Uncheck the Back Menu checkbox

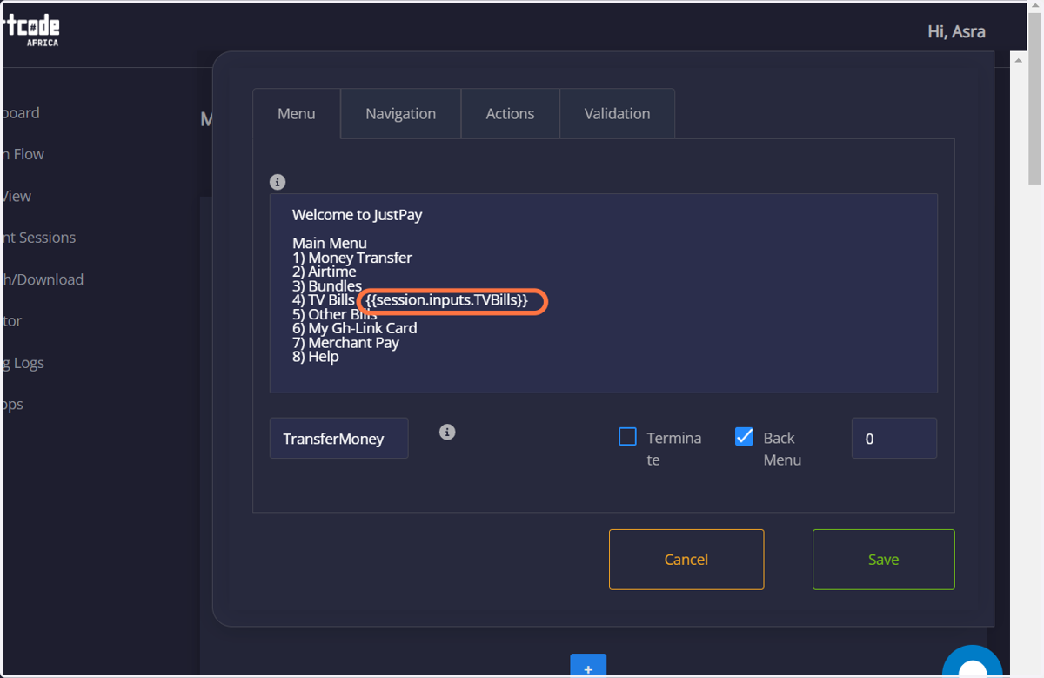click(x=744, y=437)
